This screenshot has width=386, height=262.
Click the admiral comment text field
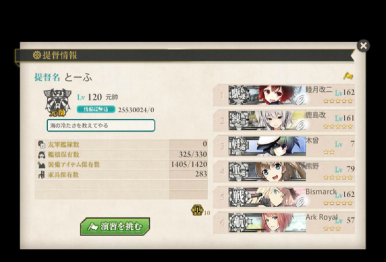click(x=101, y=126)
